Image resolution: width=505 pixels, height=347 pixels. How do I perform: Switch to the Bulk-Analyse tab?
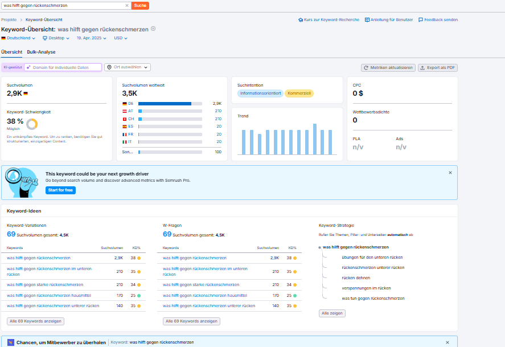[x=41, y=52]
